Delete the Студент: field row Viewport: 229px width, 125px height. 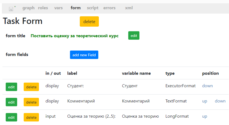click(31, 87)
